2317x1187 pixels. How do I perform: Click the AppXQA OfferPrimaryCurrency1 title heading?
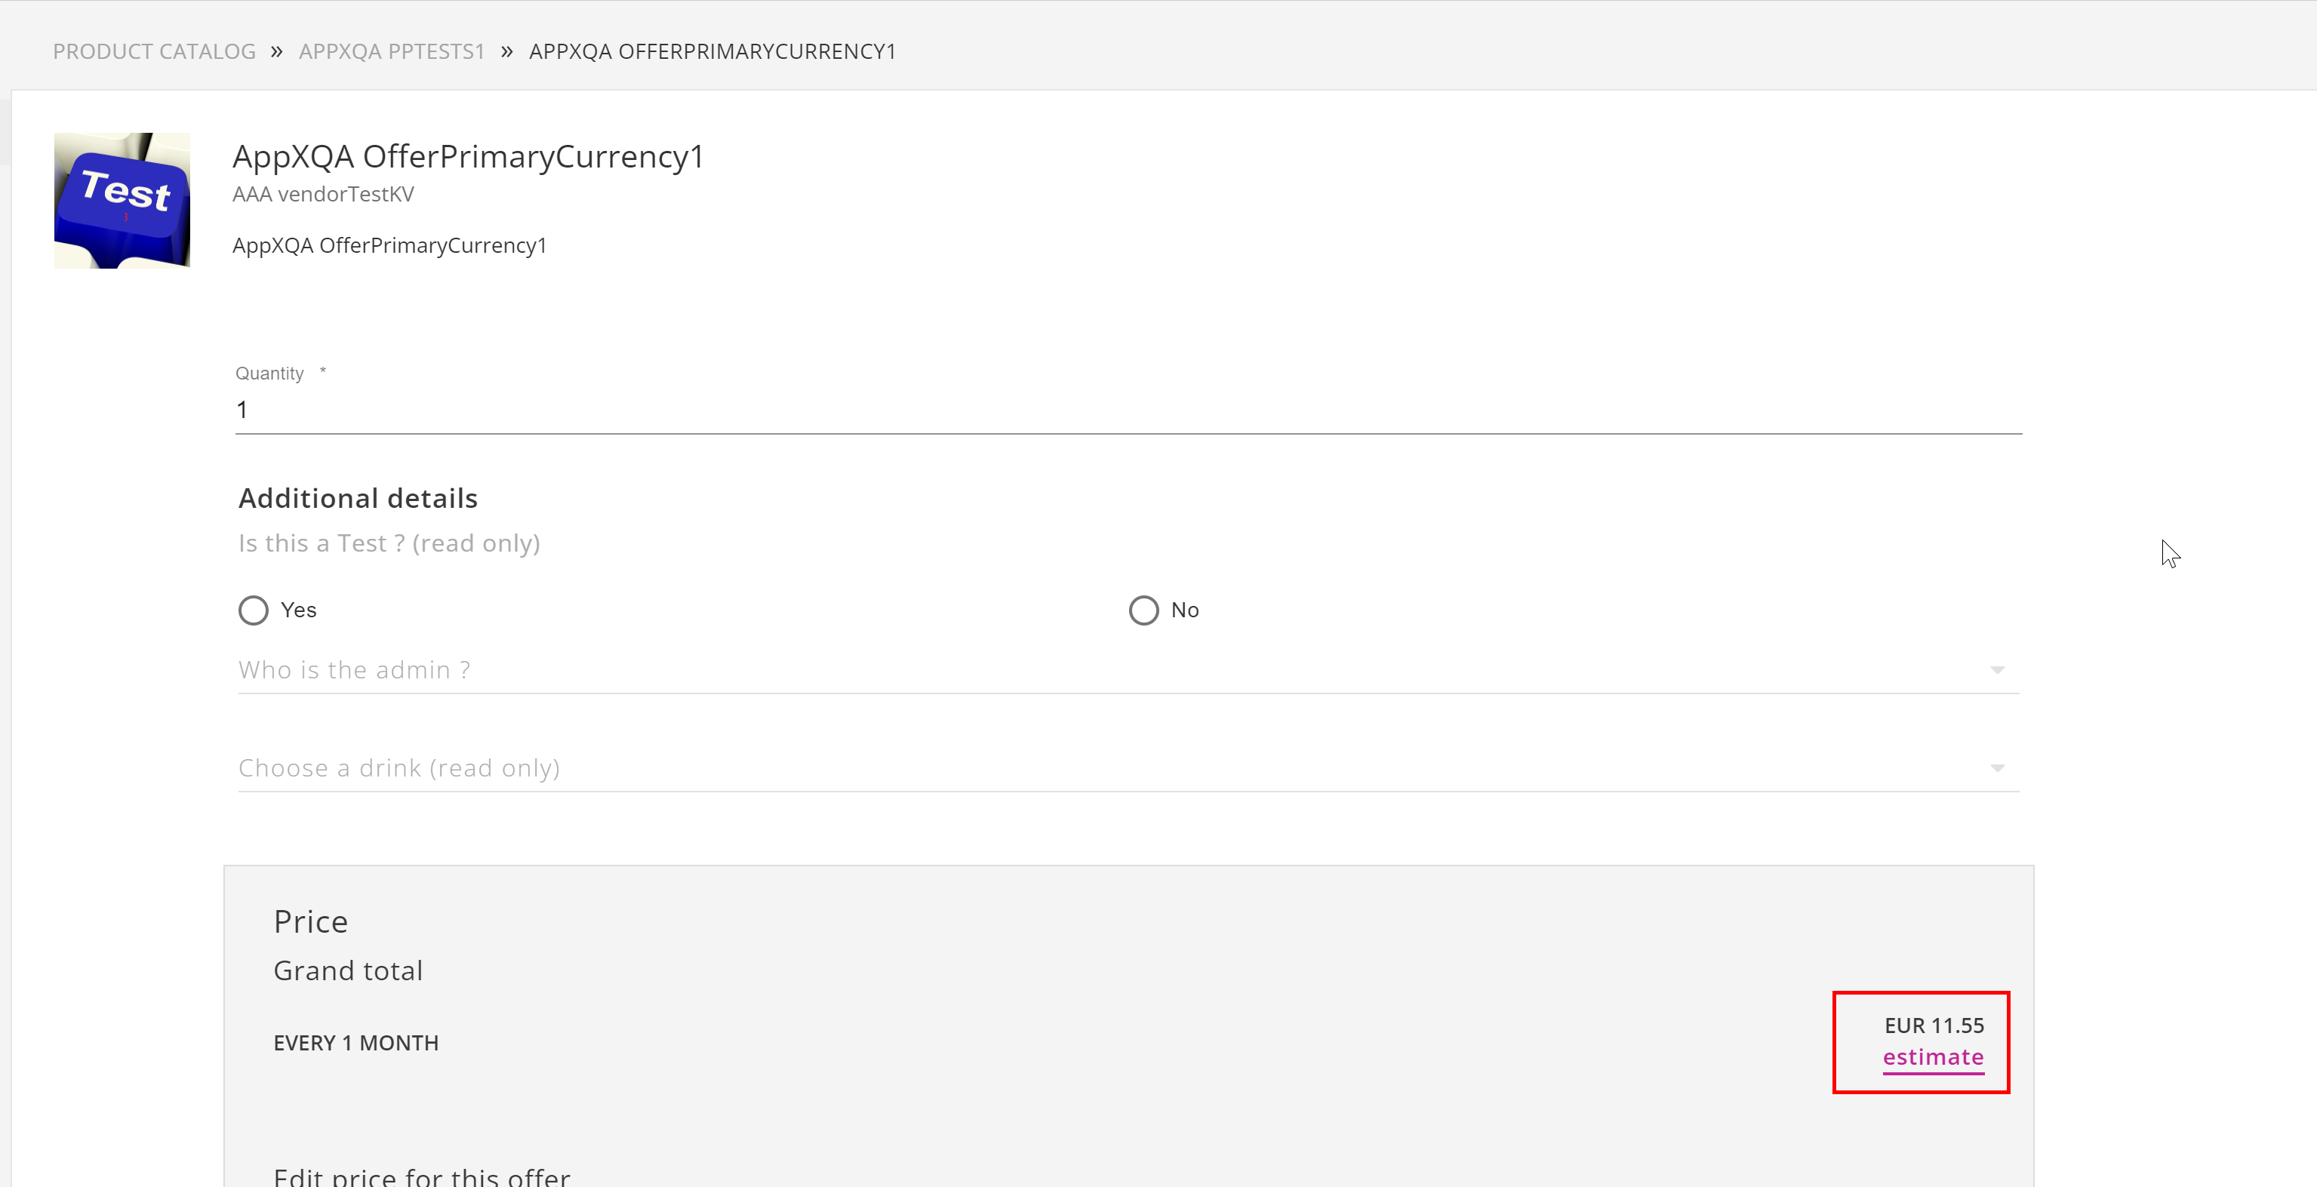[468, 156]
